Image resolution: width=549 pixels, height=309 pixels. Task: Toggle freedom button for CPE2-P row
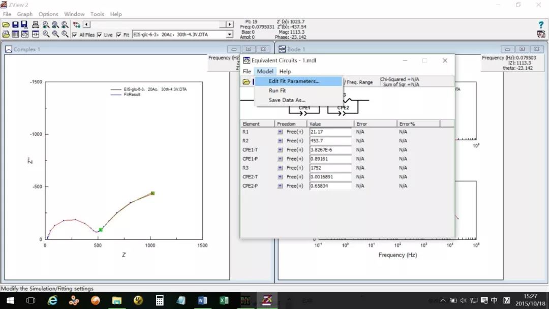coord(280,186)
